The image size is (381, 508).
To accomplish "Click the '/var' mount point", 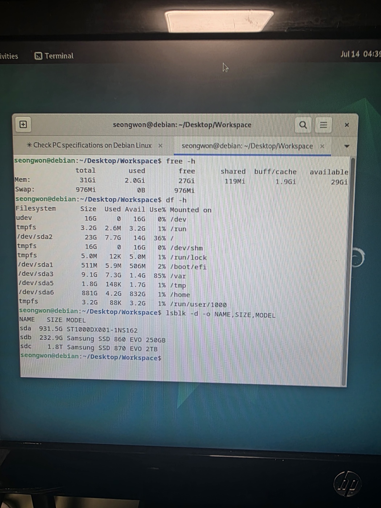I will click(178, 276).
